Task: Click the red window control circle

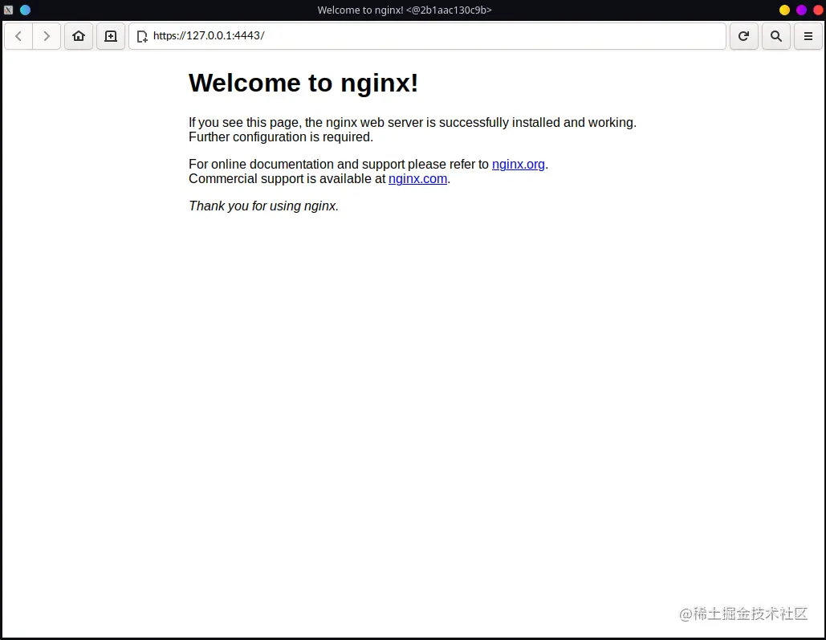Action: coord(817,10)
